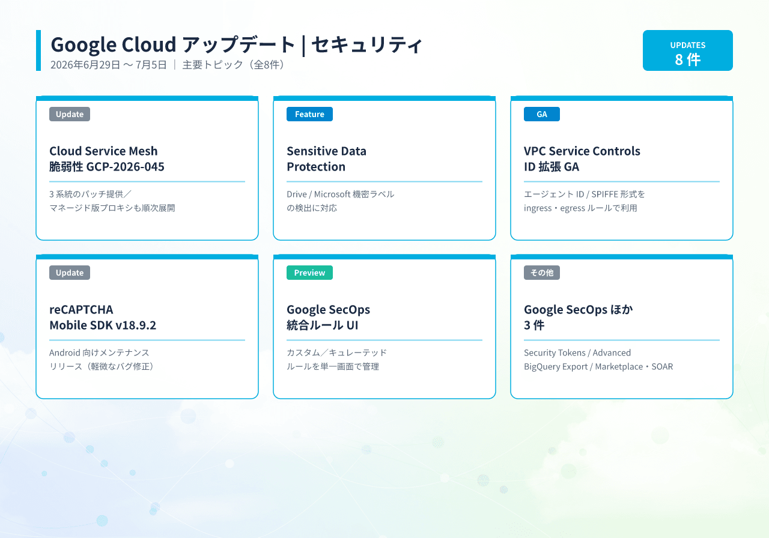Image resolution: width=769 pixels, height=538 pixels.
Task: Click the date range 2026年6月29日 〜 7月5日
Action: pos(109,64)
